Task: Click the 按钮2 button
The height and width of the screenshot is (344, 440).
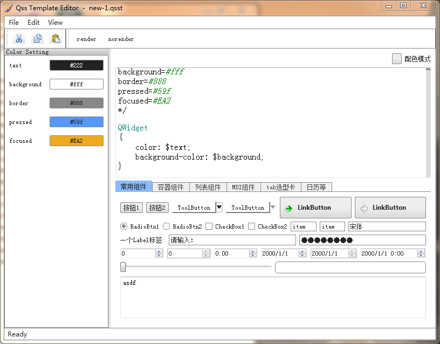Action: point(157,208)
